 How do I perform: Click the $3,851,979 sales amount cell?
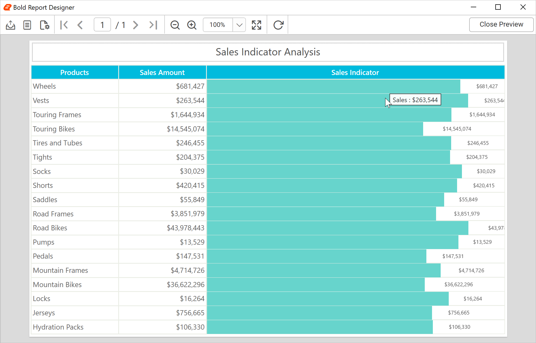tap(162, 214)
